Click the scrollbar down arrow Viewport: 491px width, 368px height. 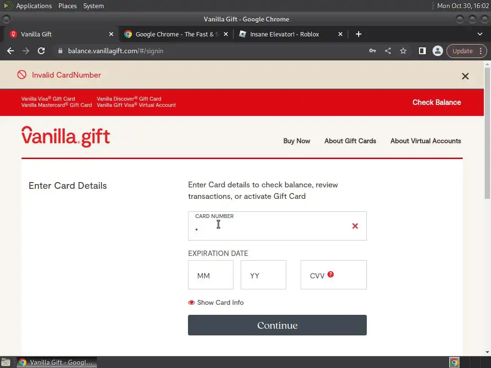(487, 352)
